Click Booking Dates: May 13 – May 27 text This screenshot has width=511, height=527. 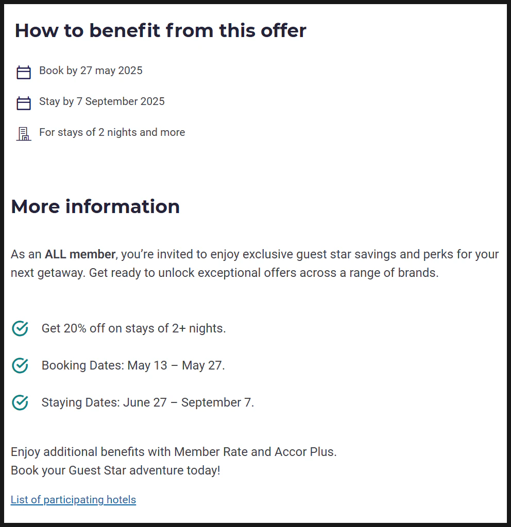click(x=133, y=365)
